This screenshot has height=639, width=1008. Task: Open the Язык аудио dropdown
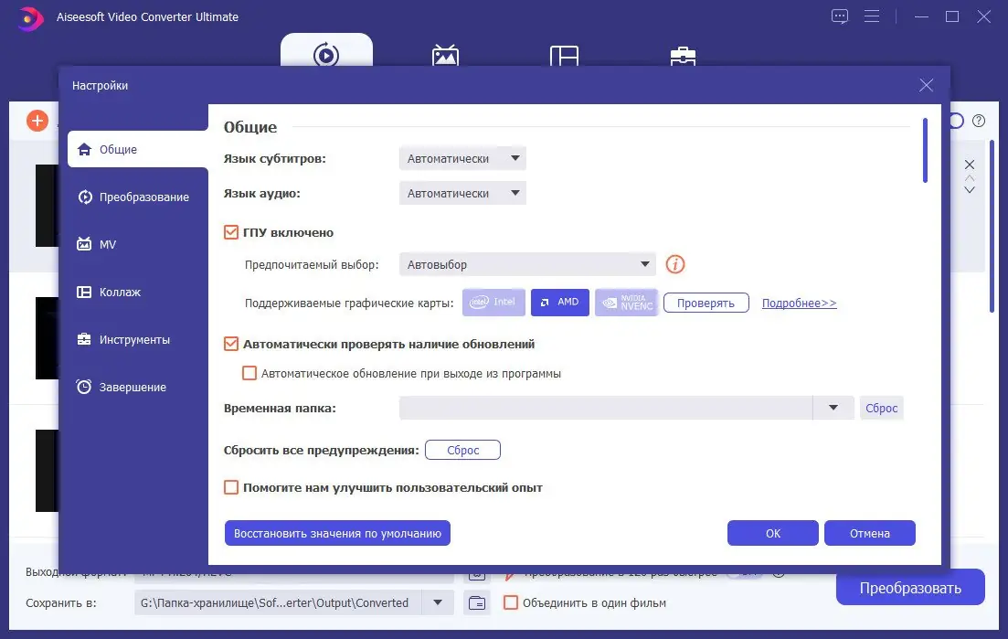click(462, 193)
